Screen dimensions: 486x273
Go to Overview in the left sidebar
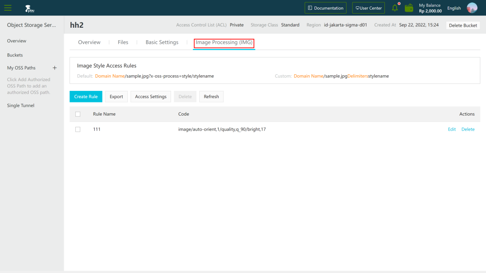tap(17, 41)
